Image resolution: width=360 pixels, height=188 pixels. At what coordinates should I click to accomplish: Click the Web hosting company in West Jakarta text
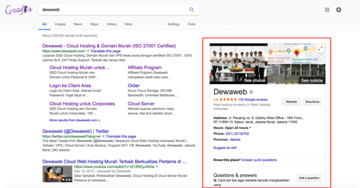[242, 106]
